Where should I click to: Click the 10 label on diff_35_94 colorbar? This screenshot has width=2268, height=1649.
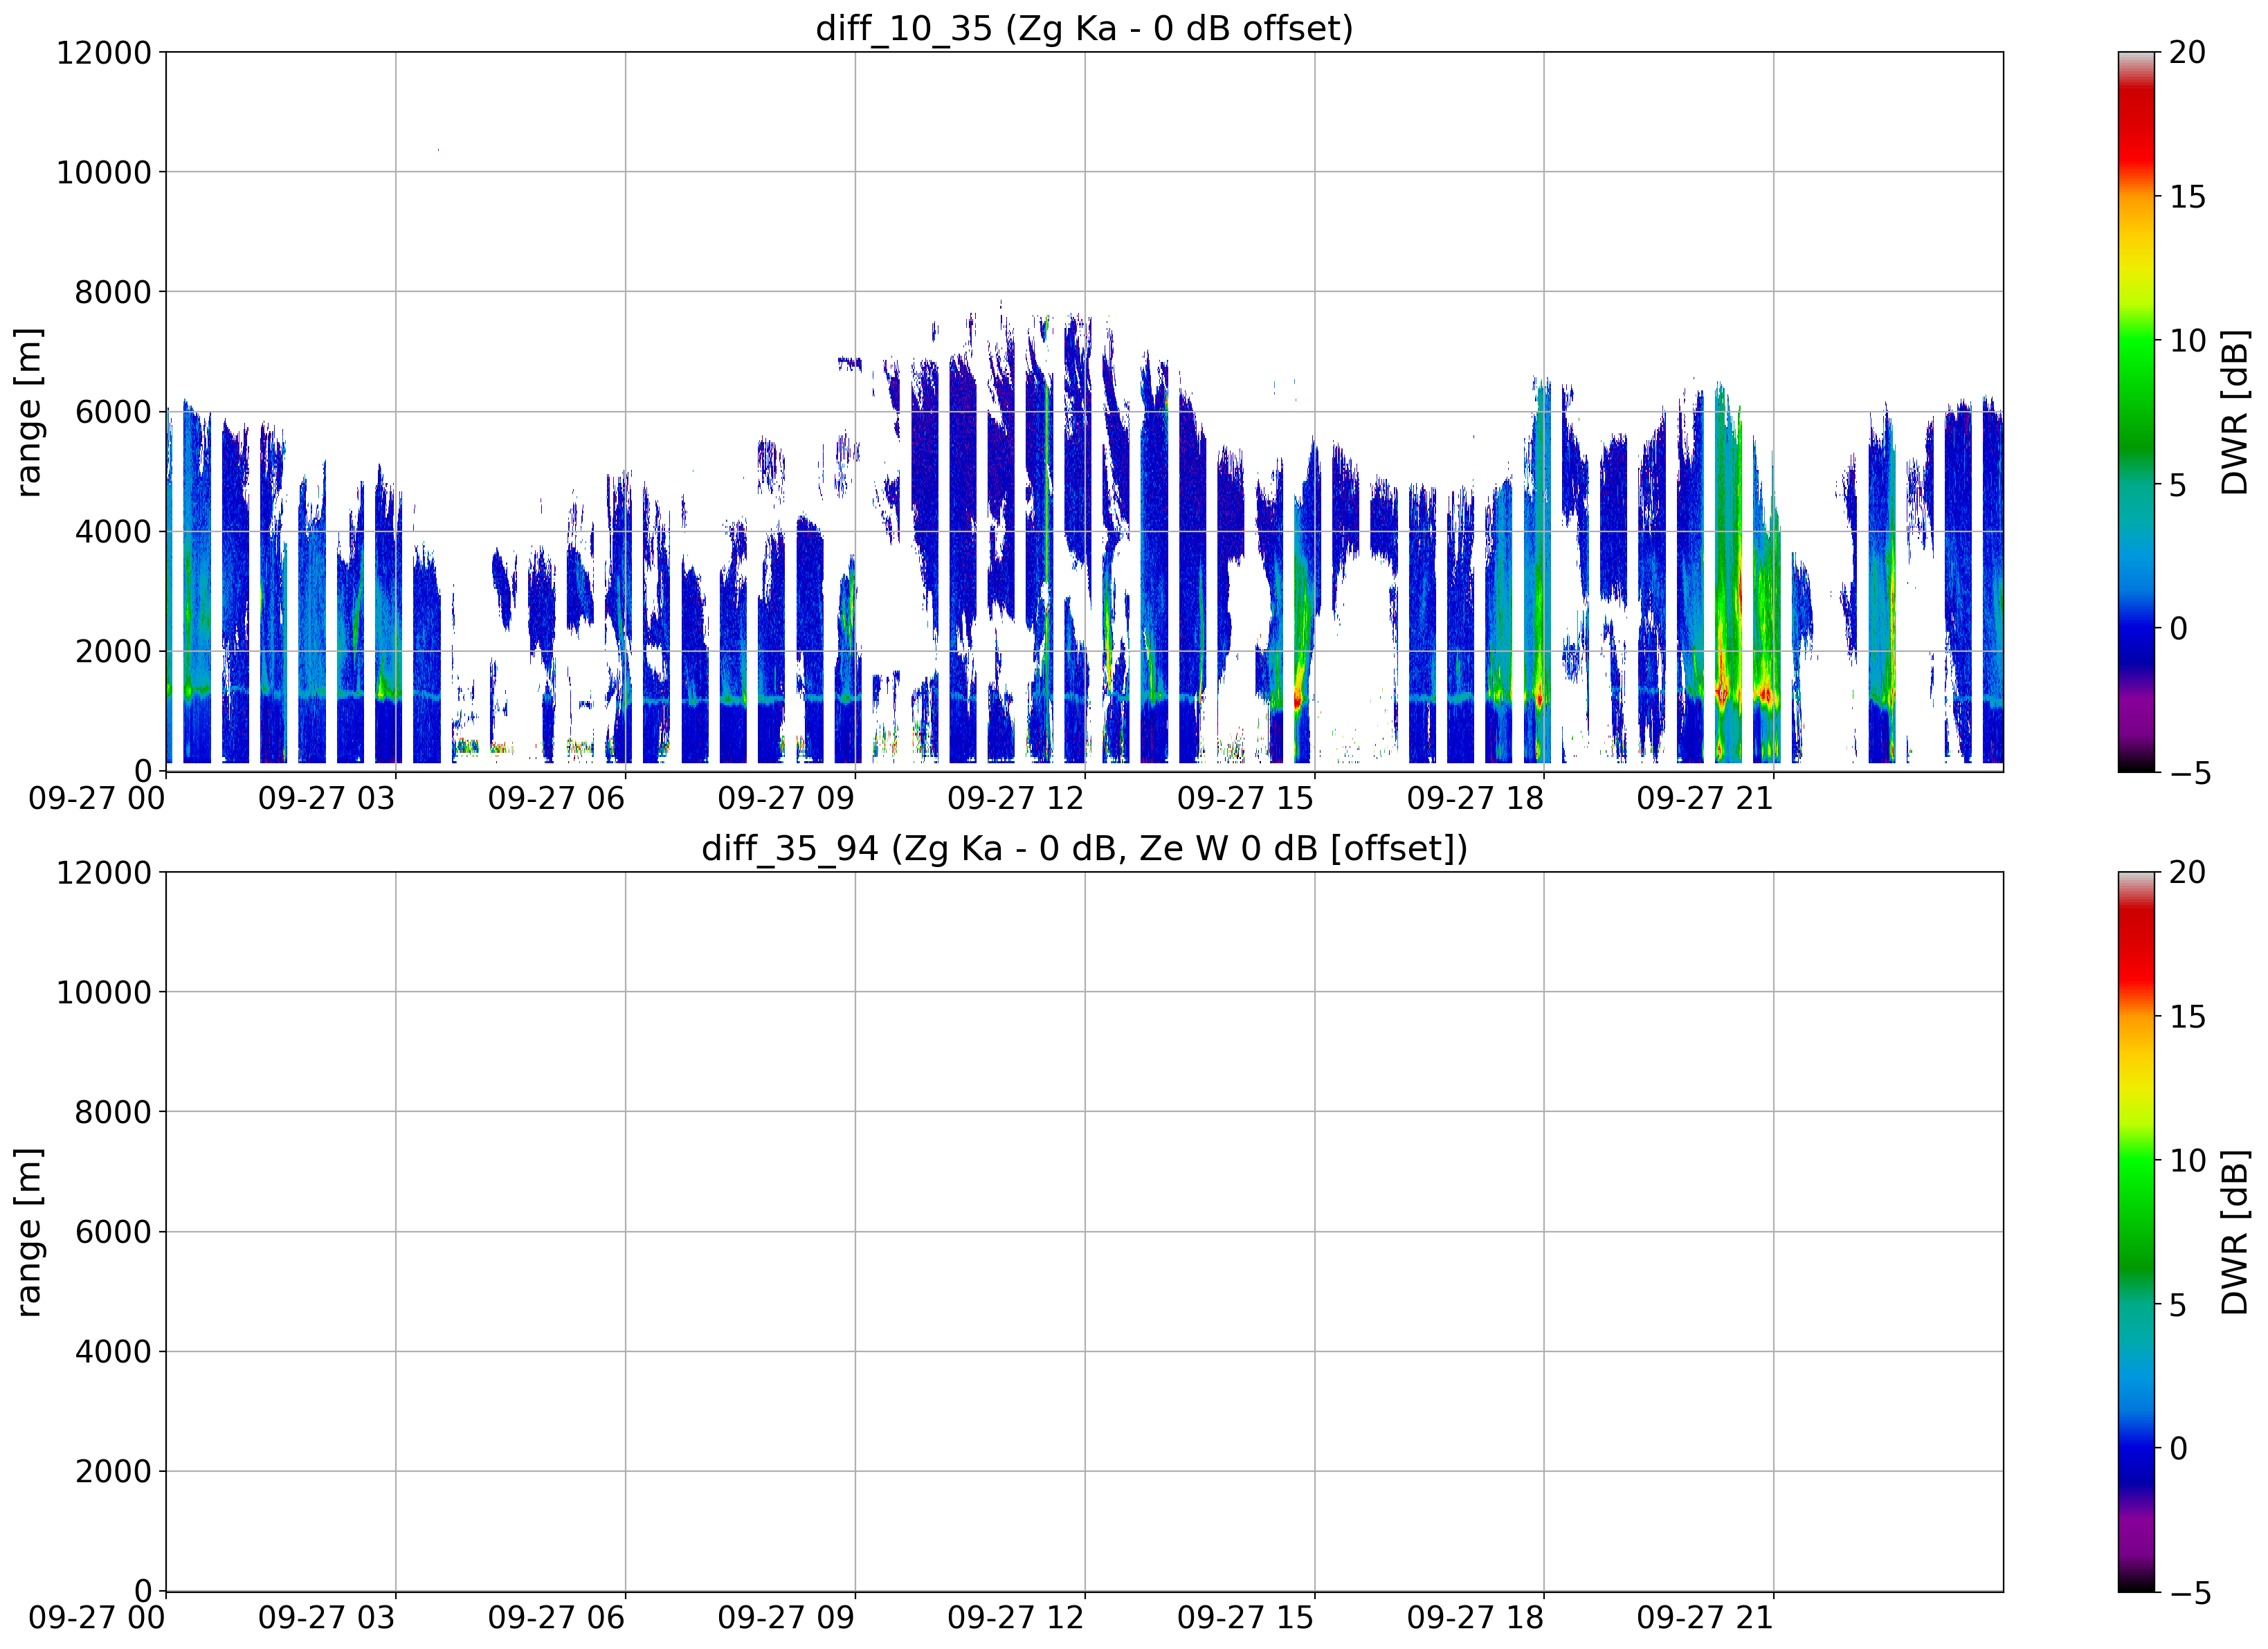coord(2187,1161)
